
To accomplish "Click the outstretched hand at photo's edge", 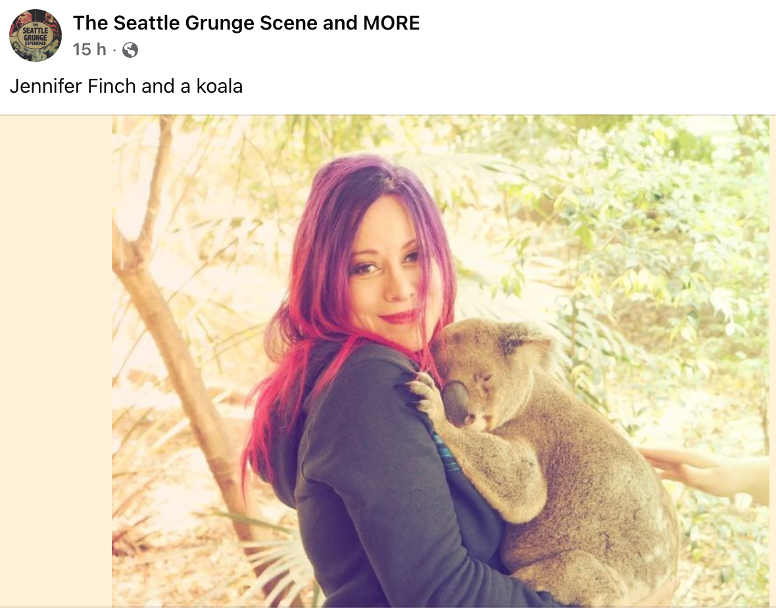I will 703,470.
